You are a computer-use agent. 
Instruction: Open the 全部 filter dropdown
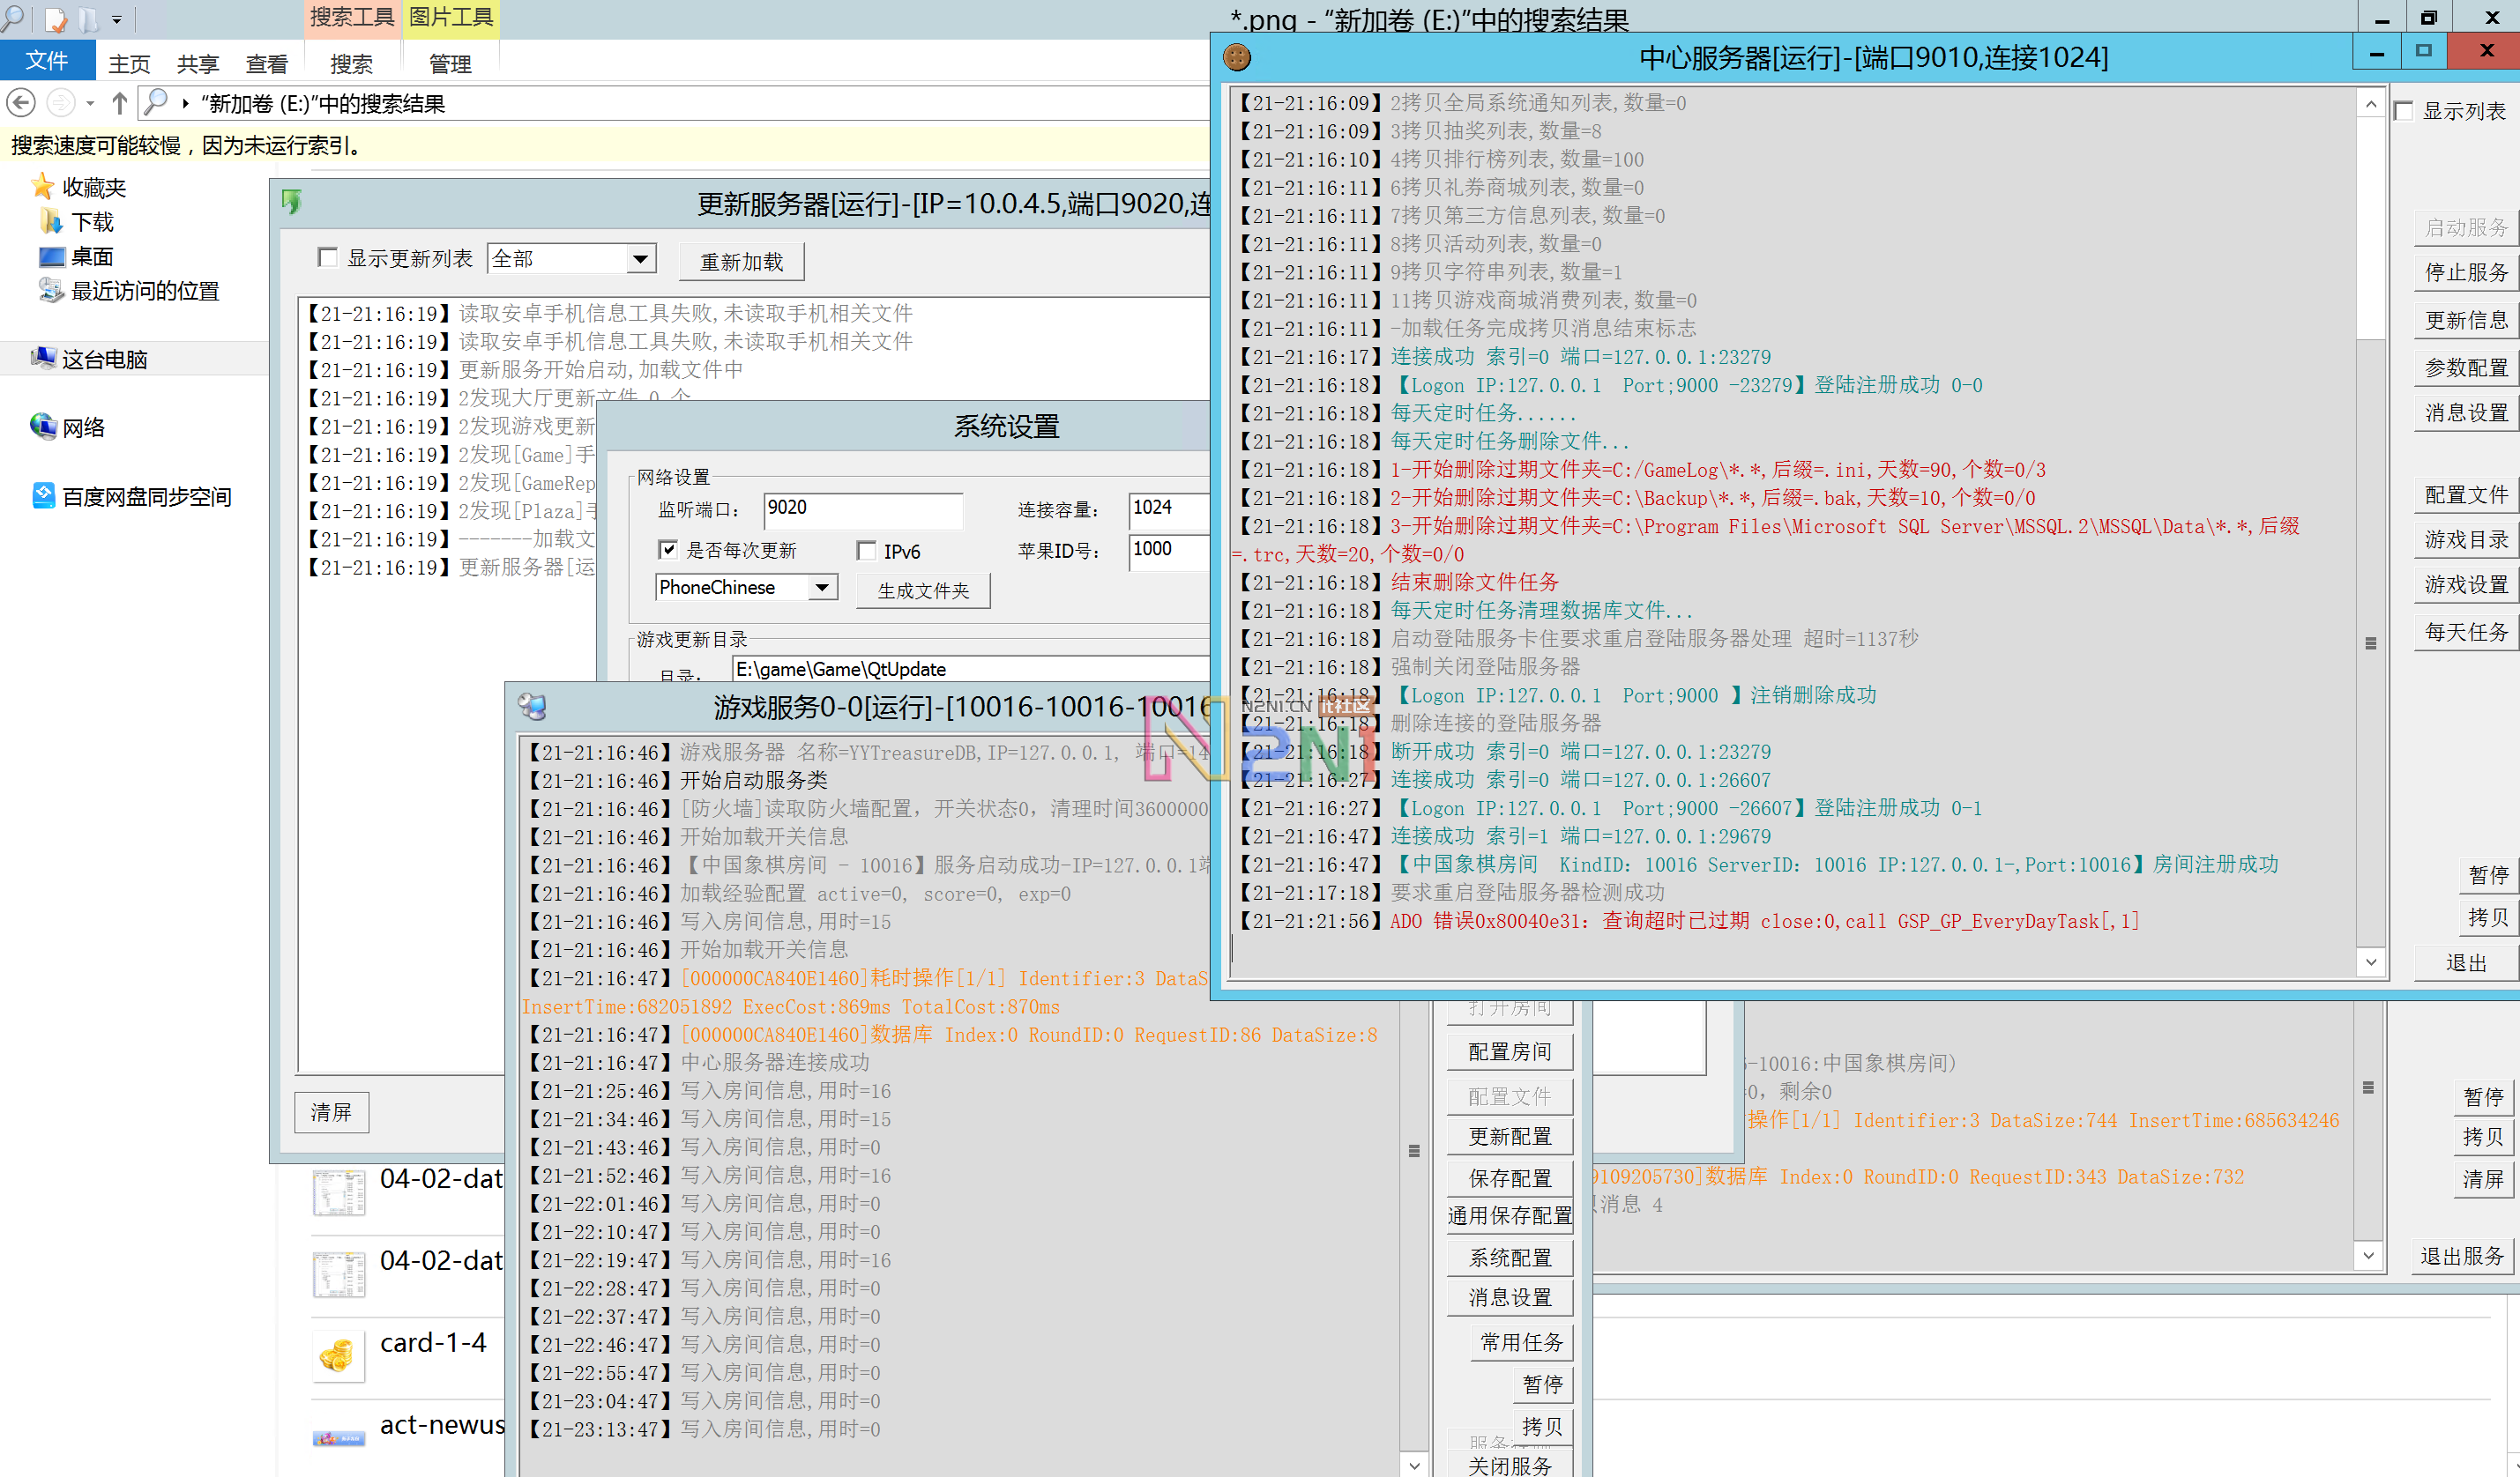pyautogui.click(x=640, y=260)
